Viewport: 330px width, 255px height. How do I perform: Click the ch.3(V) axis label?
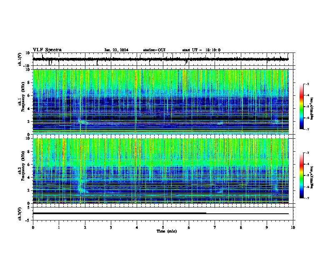20,214
